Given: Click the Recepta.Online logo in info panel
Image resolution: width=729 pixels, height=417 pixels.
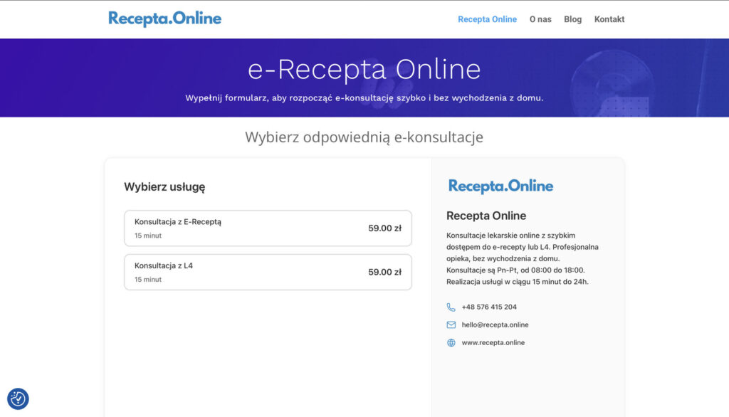Looking at the screenshot, I should [500, 186].
